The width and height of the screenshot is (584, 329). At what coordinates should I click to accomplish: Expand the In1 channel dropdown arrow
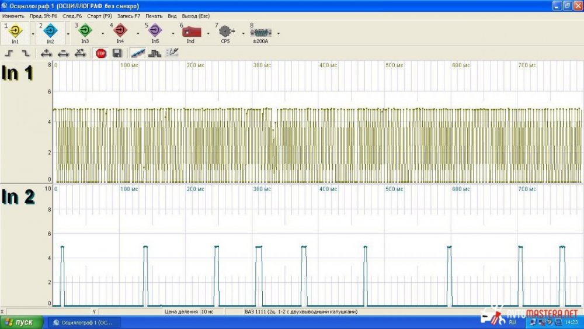click(x=33, y=33)
